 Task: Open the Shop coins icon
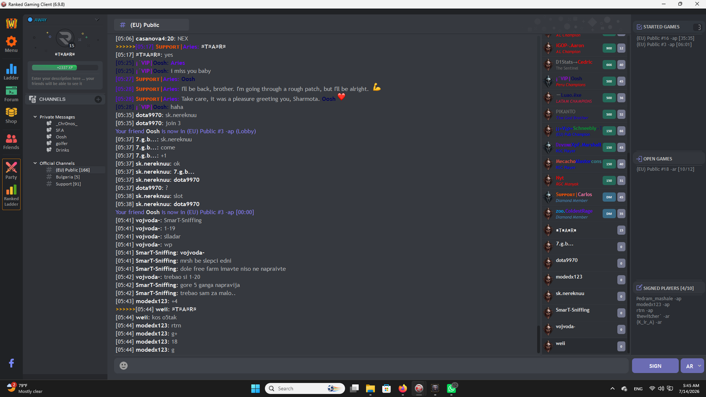11,112
